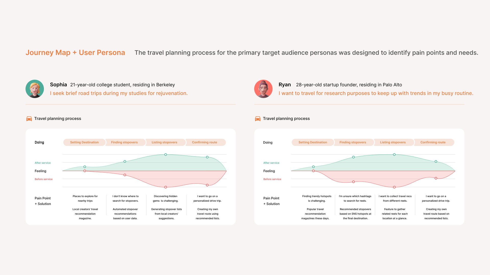The width and height of the screenshot is (490, 275).
Task: Click the car icon in Ryan's section
Action: click(258, 119)
